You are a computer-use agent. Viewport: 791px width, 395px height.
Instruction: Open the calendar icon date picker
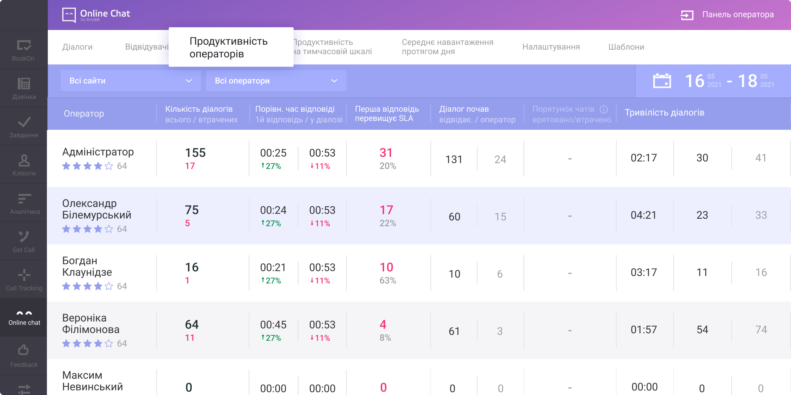pyautogui.click(x=662, y=81)
